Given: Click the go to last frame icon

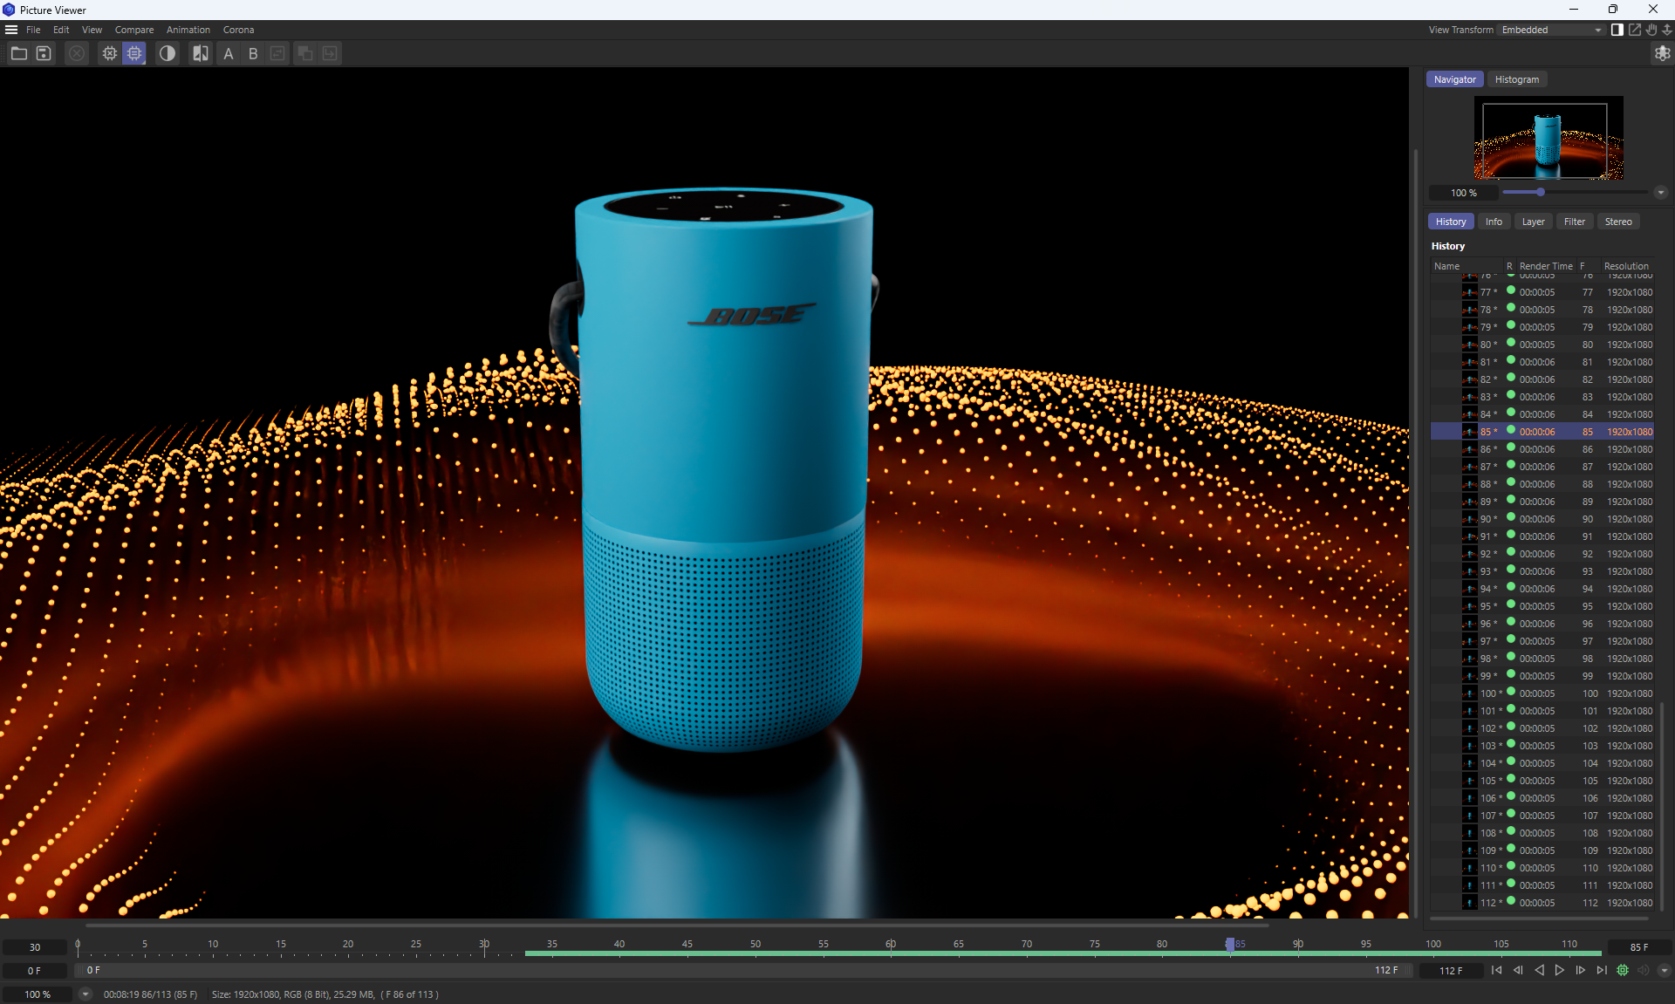Looking at the screenshot, I should [x=1601, y=970].
